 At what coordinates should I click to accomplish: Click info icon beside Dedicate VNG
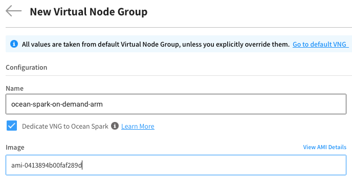(x=115, y=126)
